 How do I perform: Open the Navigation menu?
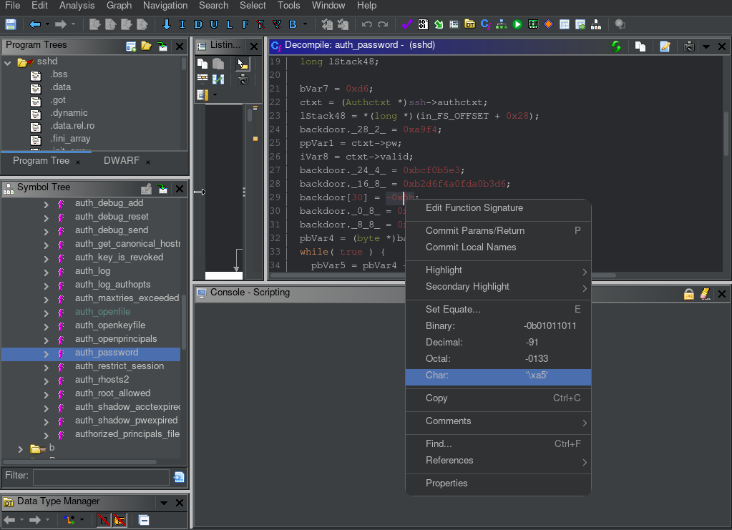(x=165, y=6)
